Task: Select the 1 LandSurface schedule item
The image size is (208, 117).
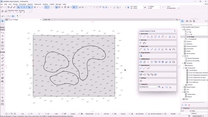Action: 193,70
